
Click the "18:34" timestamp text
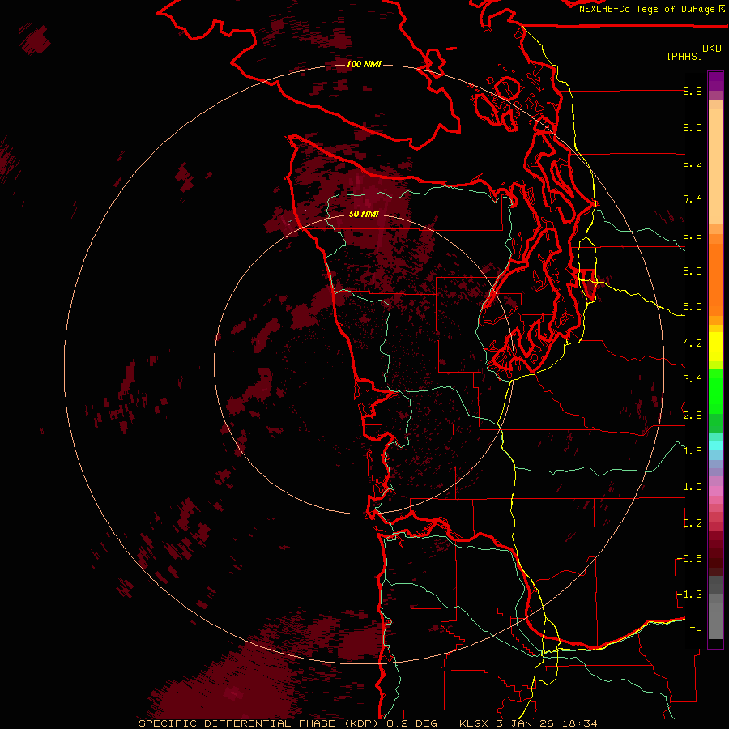tap(579, 723)
